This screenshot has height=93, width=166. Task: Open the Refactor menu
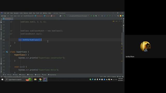click(x=26, y=13)
